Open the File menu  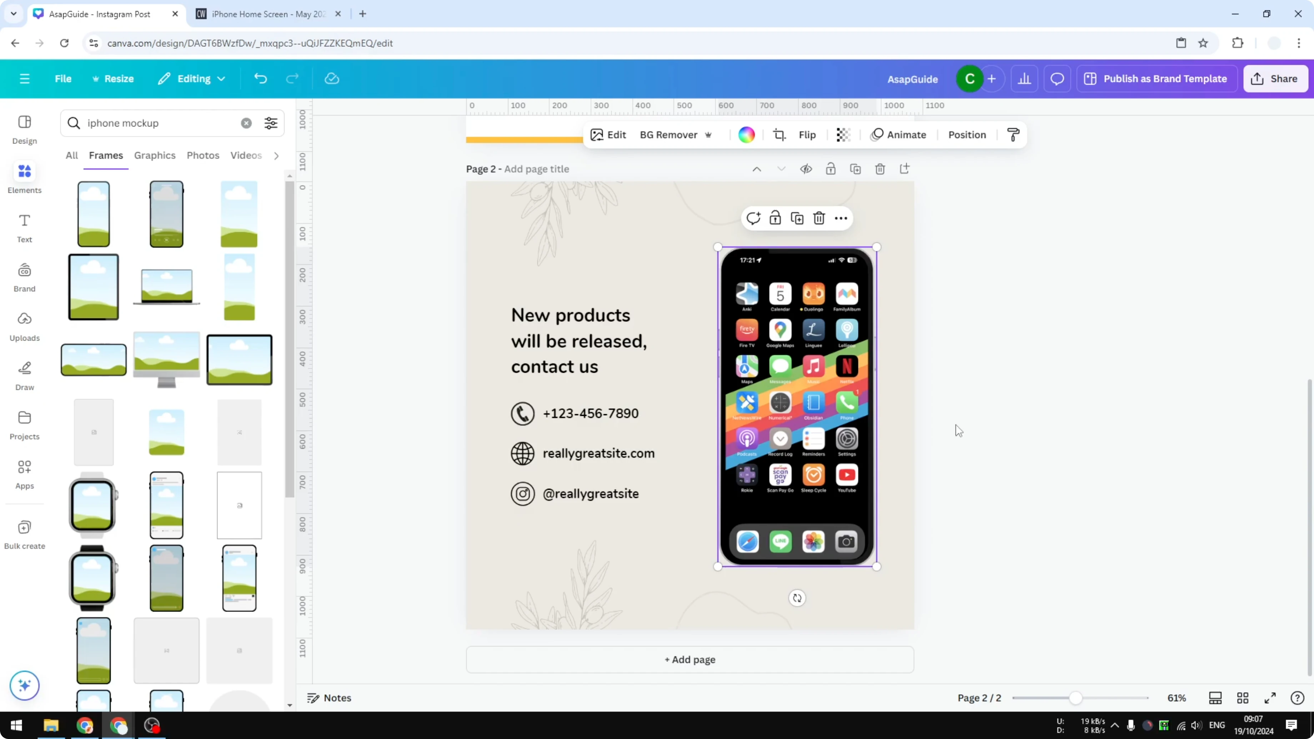pyautogui.click(x=63, y=79)
